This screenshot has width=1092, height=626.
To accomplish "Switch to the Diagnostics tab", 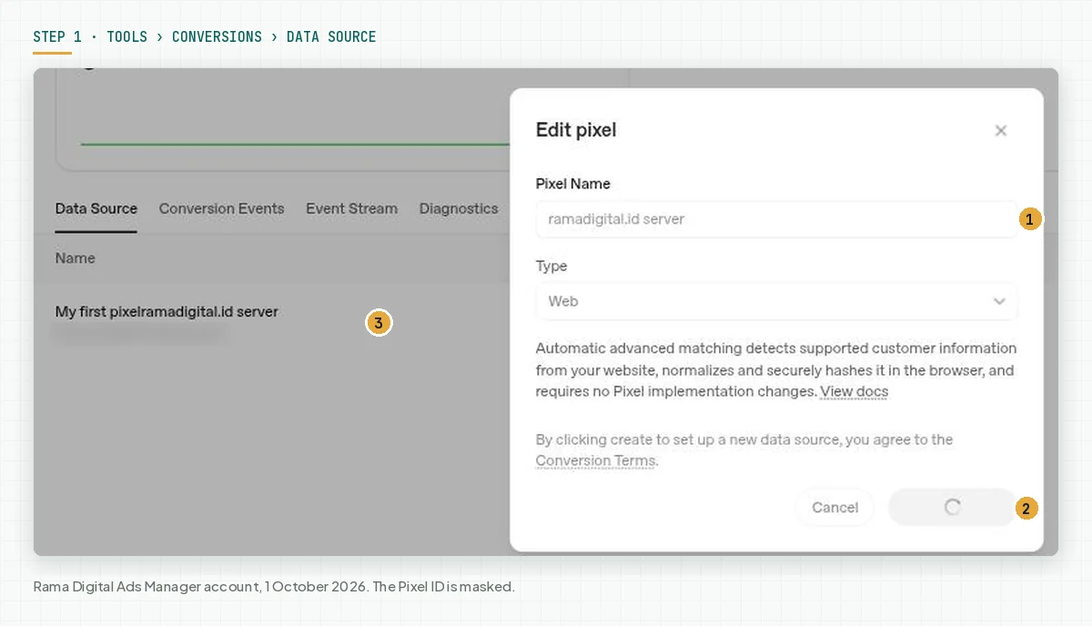I will 459,208.
